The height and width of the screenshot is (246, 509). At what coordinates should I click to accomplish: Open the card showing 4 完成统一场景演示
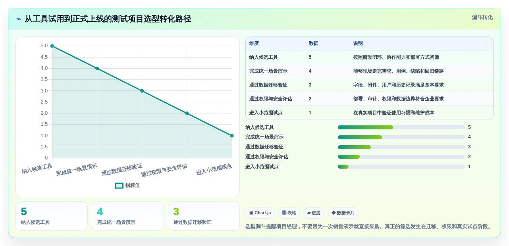coord(128,216)
